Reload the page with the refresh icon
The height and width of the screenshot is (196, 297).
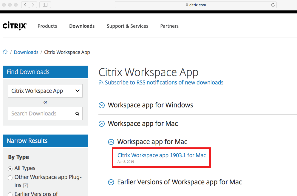coord(273,5)
